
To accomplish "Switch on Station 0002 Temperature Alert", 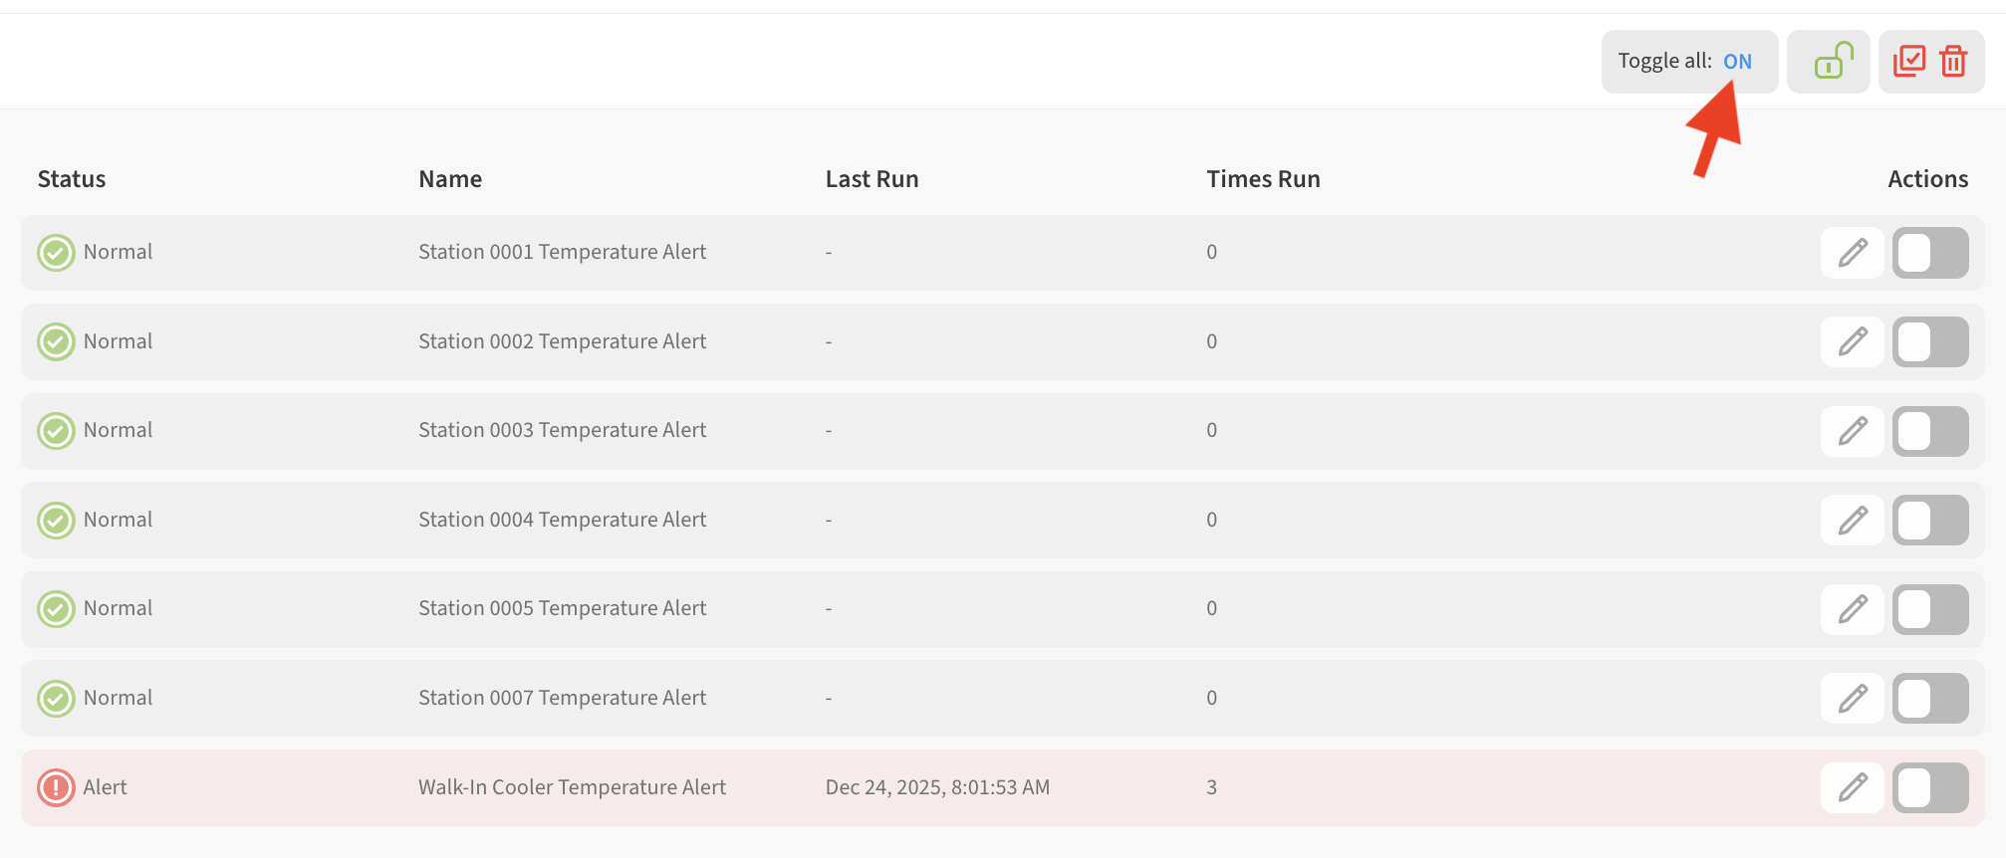I will [x=1929, y=341].
